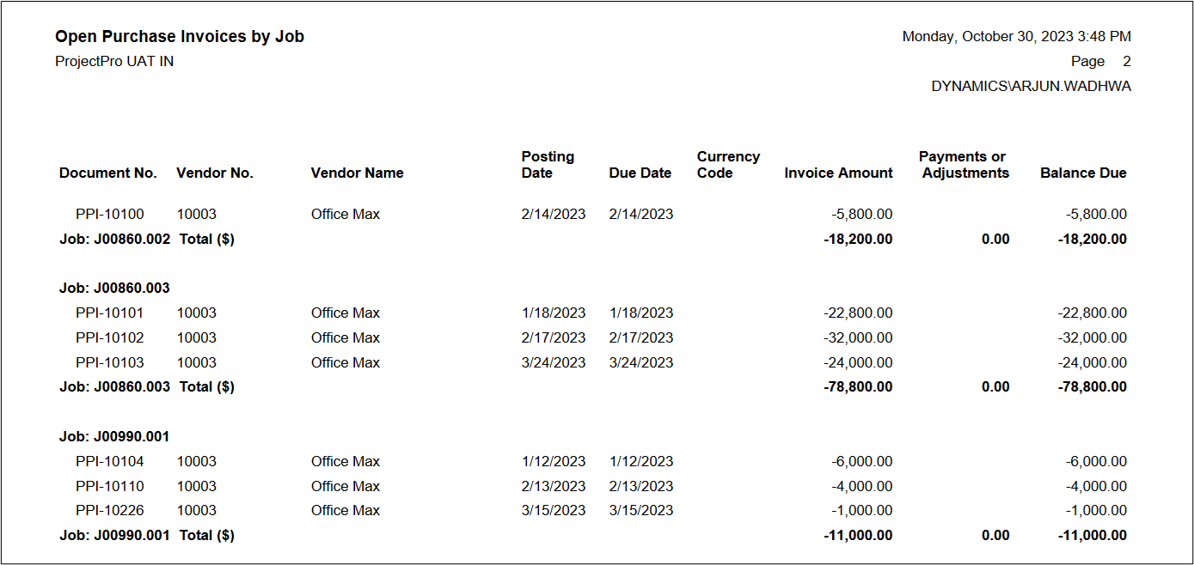
Task: Click the Currency Code column header
Action: (x=728, y=165)
